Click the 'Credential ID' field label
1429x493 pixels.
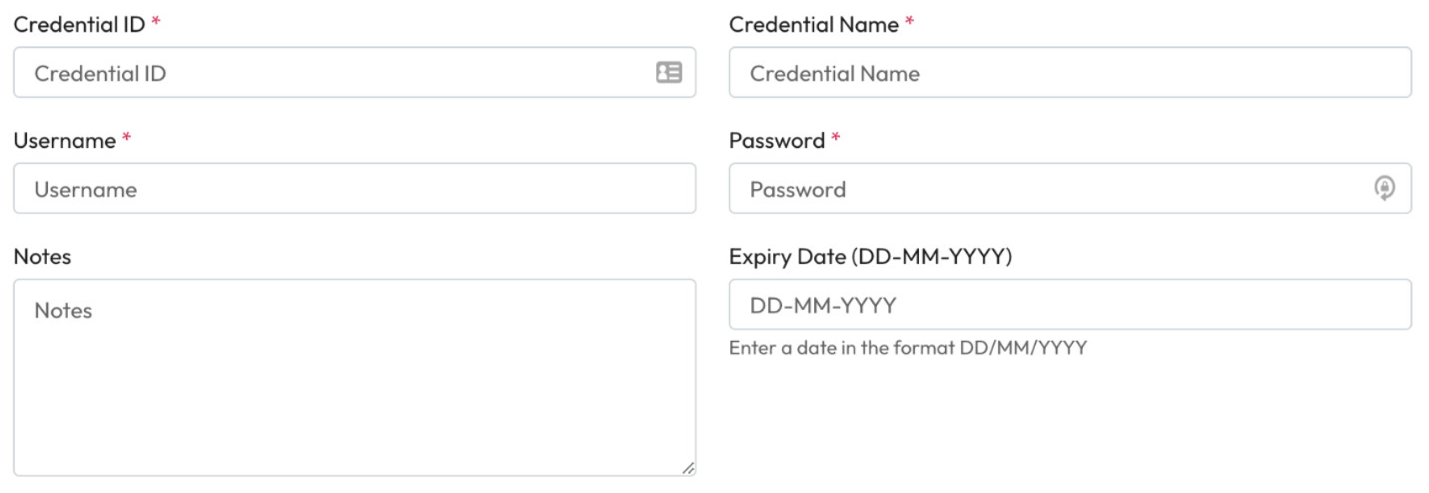(79, 24)
